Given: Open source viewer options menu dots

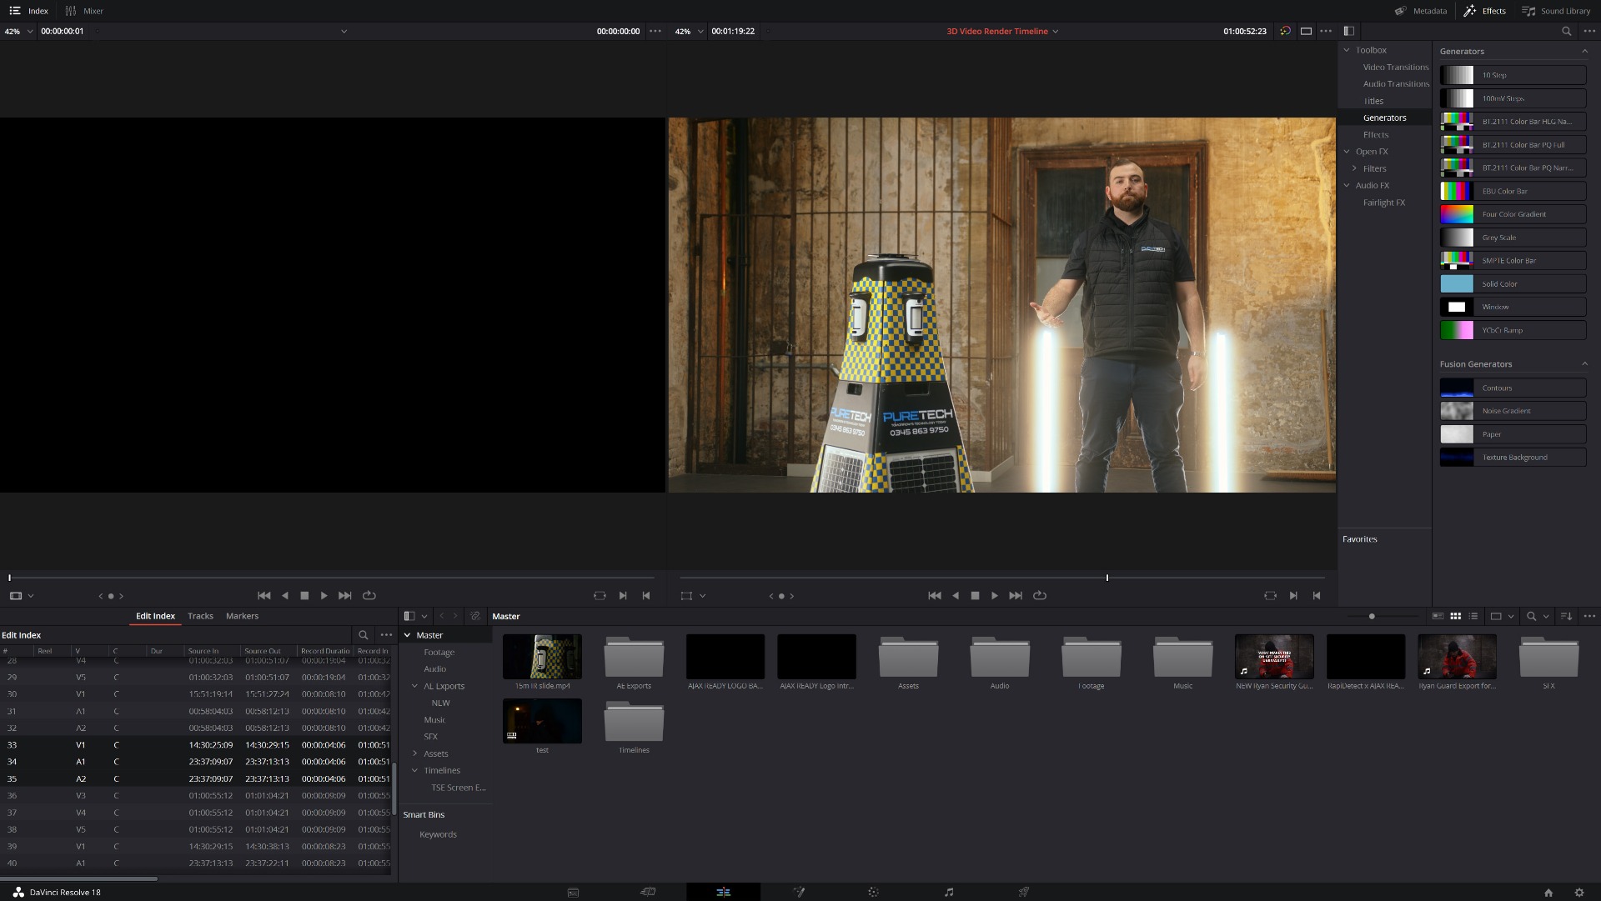Looking at the screenshot, I should click(655, 31).
